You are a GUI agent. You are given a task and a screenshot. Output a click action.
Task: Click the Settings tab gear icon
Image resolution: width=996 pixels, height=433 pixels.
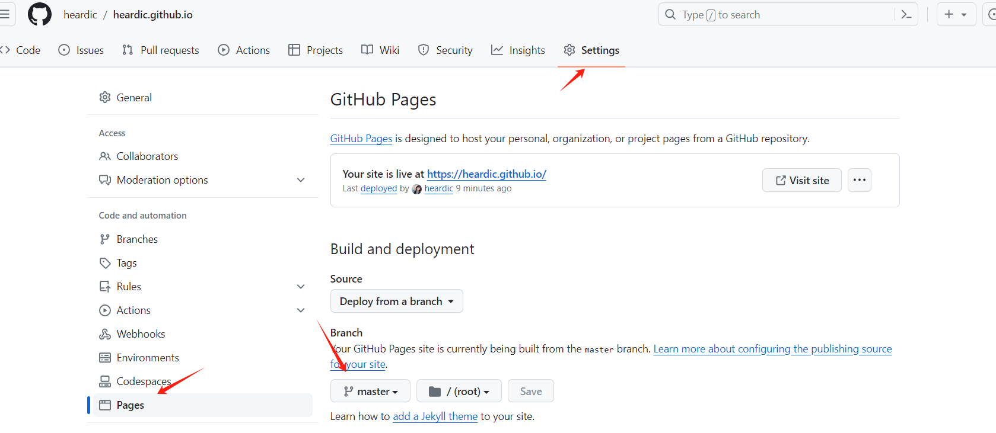[569, 50]
